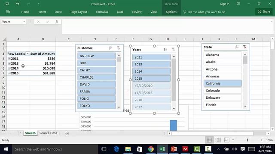Clear filter on Customer slicer
This screenshot has width=275, height=154.
click(119, 48)
